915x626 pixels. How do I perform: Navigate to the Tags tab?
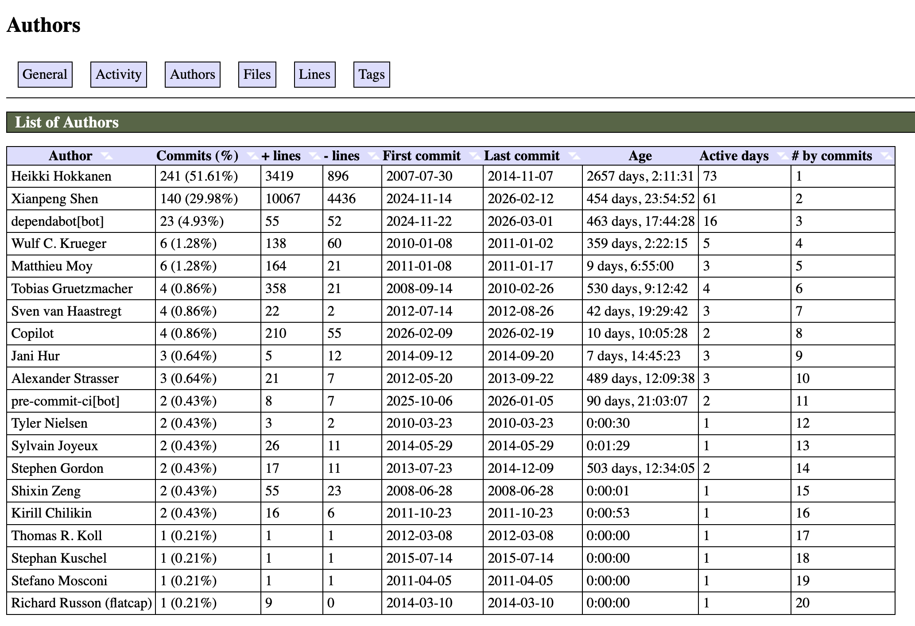pyautogui.click(x=372, y=74)
